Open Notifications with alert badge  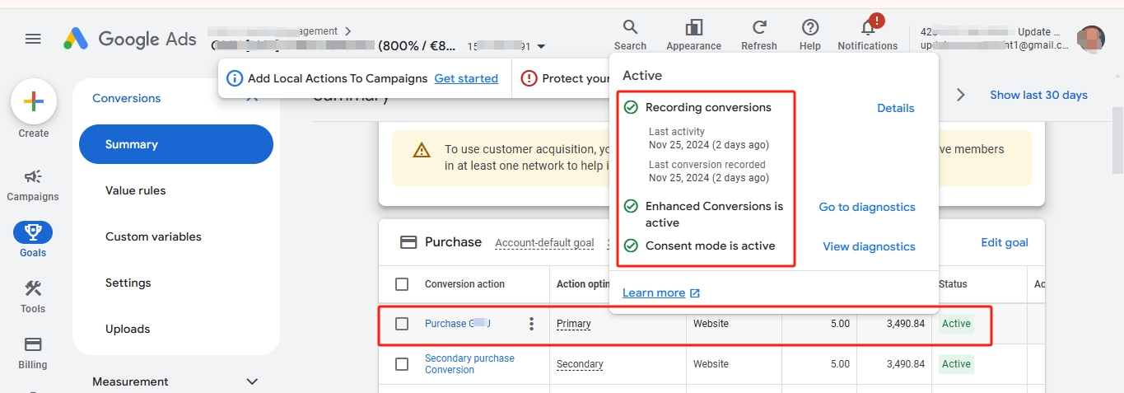pyautogui.click(x=868, y=34)
